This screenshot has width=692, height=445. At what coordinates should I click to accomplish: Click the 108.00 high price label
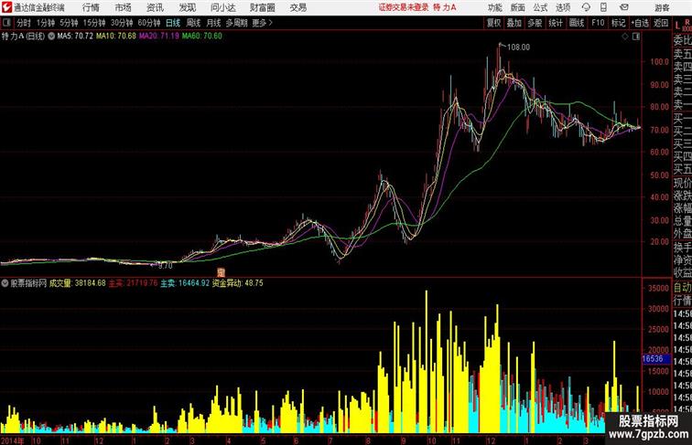click(x=519, y=48)
